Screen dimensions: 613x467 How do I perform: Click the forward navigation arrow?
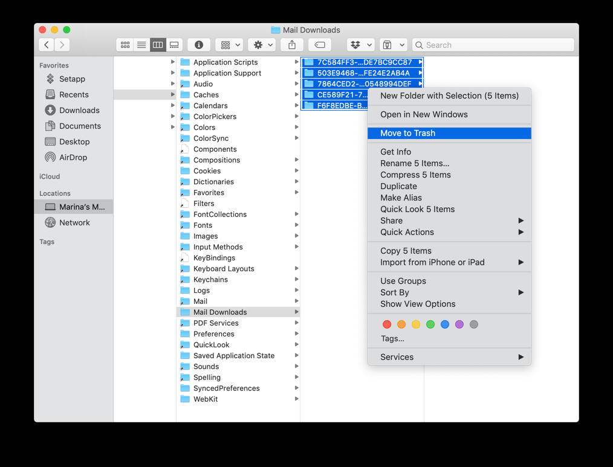[x=62, y=44]
